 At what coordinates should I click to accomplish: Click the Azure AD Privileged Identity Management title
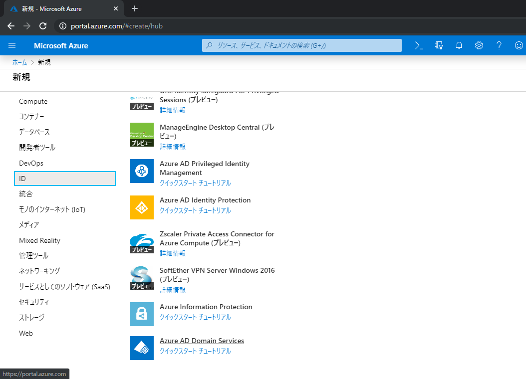pos(205,168)
